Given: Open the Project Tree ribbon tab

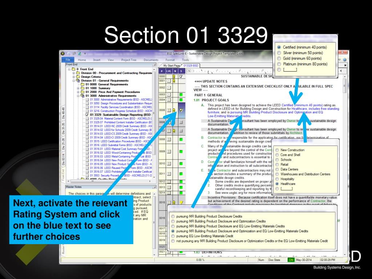Looking at the screenshot, I should coord(129,60).
